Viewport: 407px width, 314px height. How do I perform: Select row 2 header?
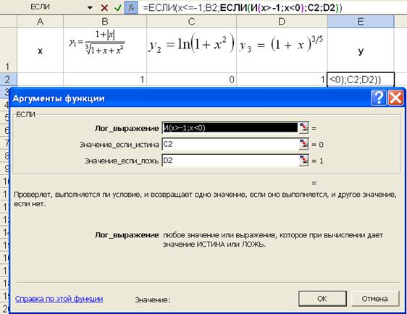(x=8, y=80)
